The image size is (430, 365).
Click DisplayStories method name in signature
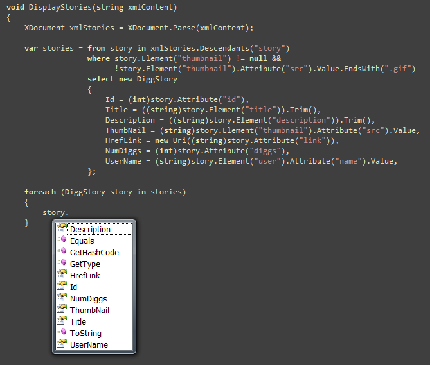(x=60, y=7)
